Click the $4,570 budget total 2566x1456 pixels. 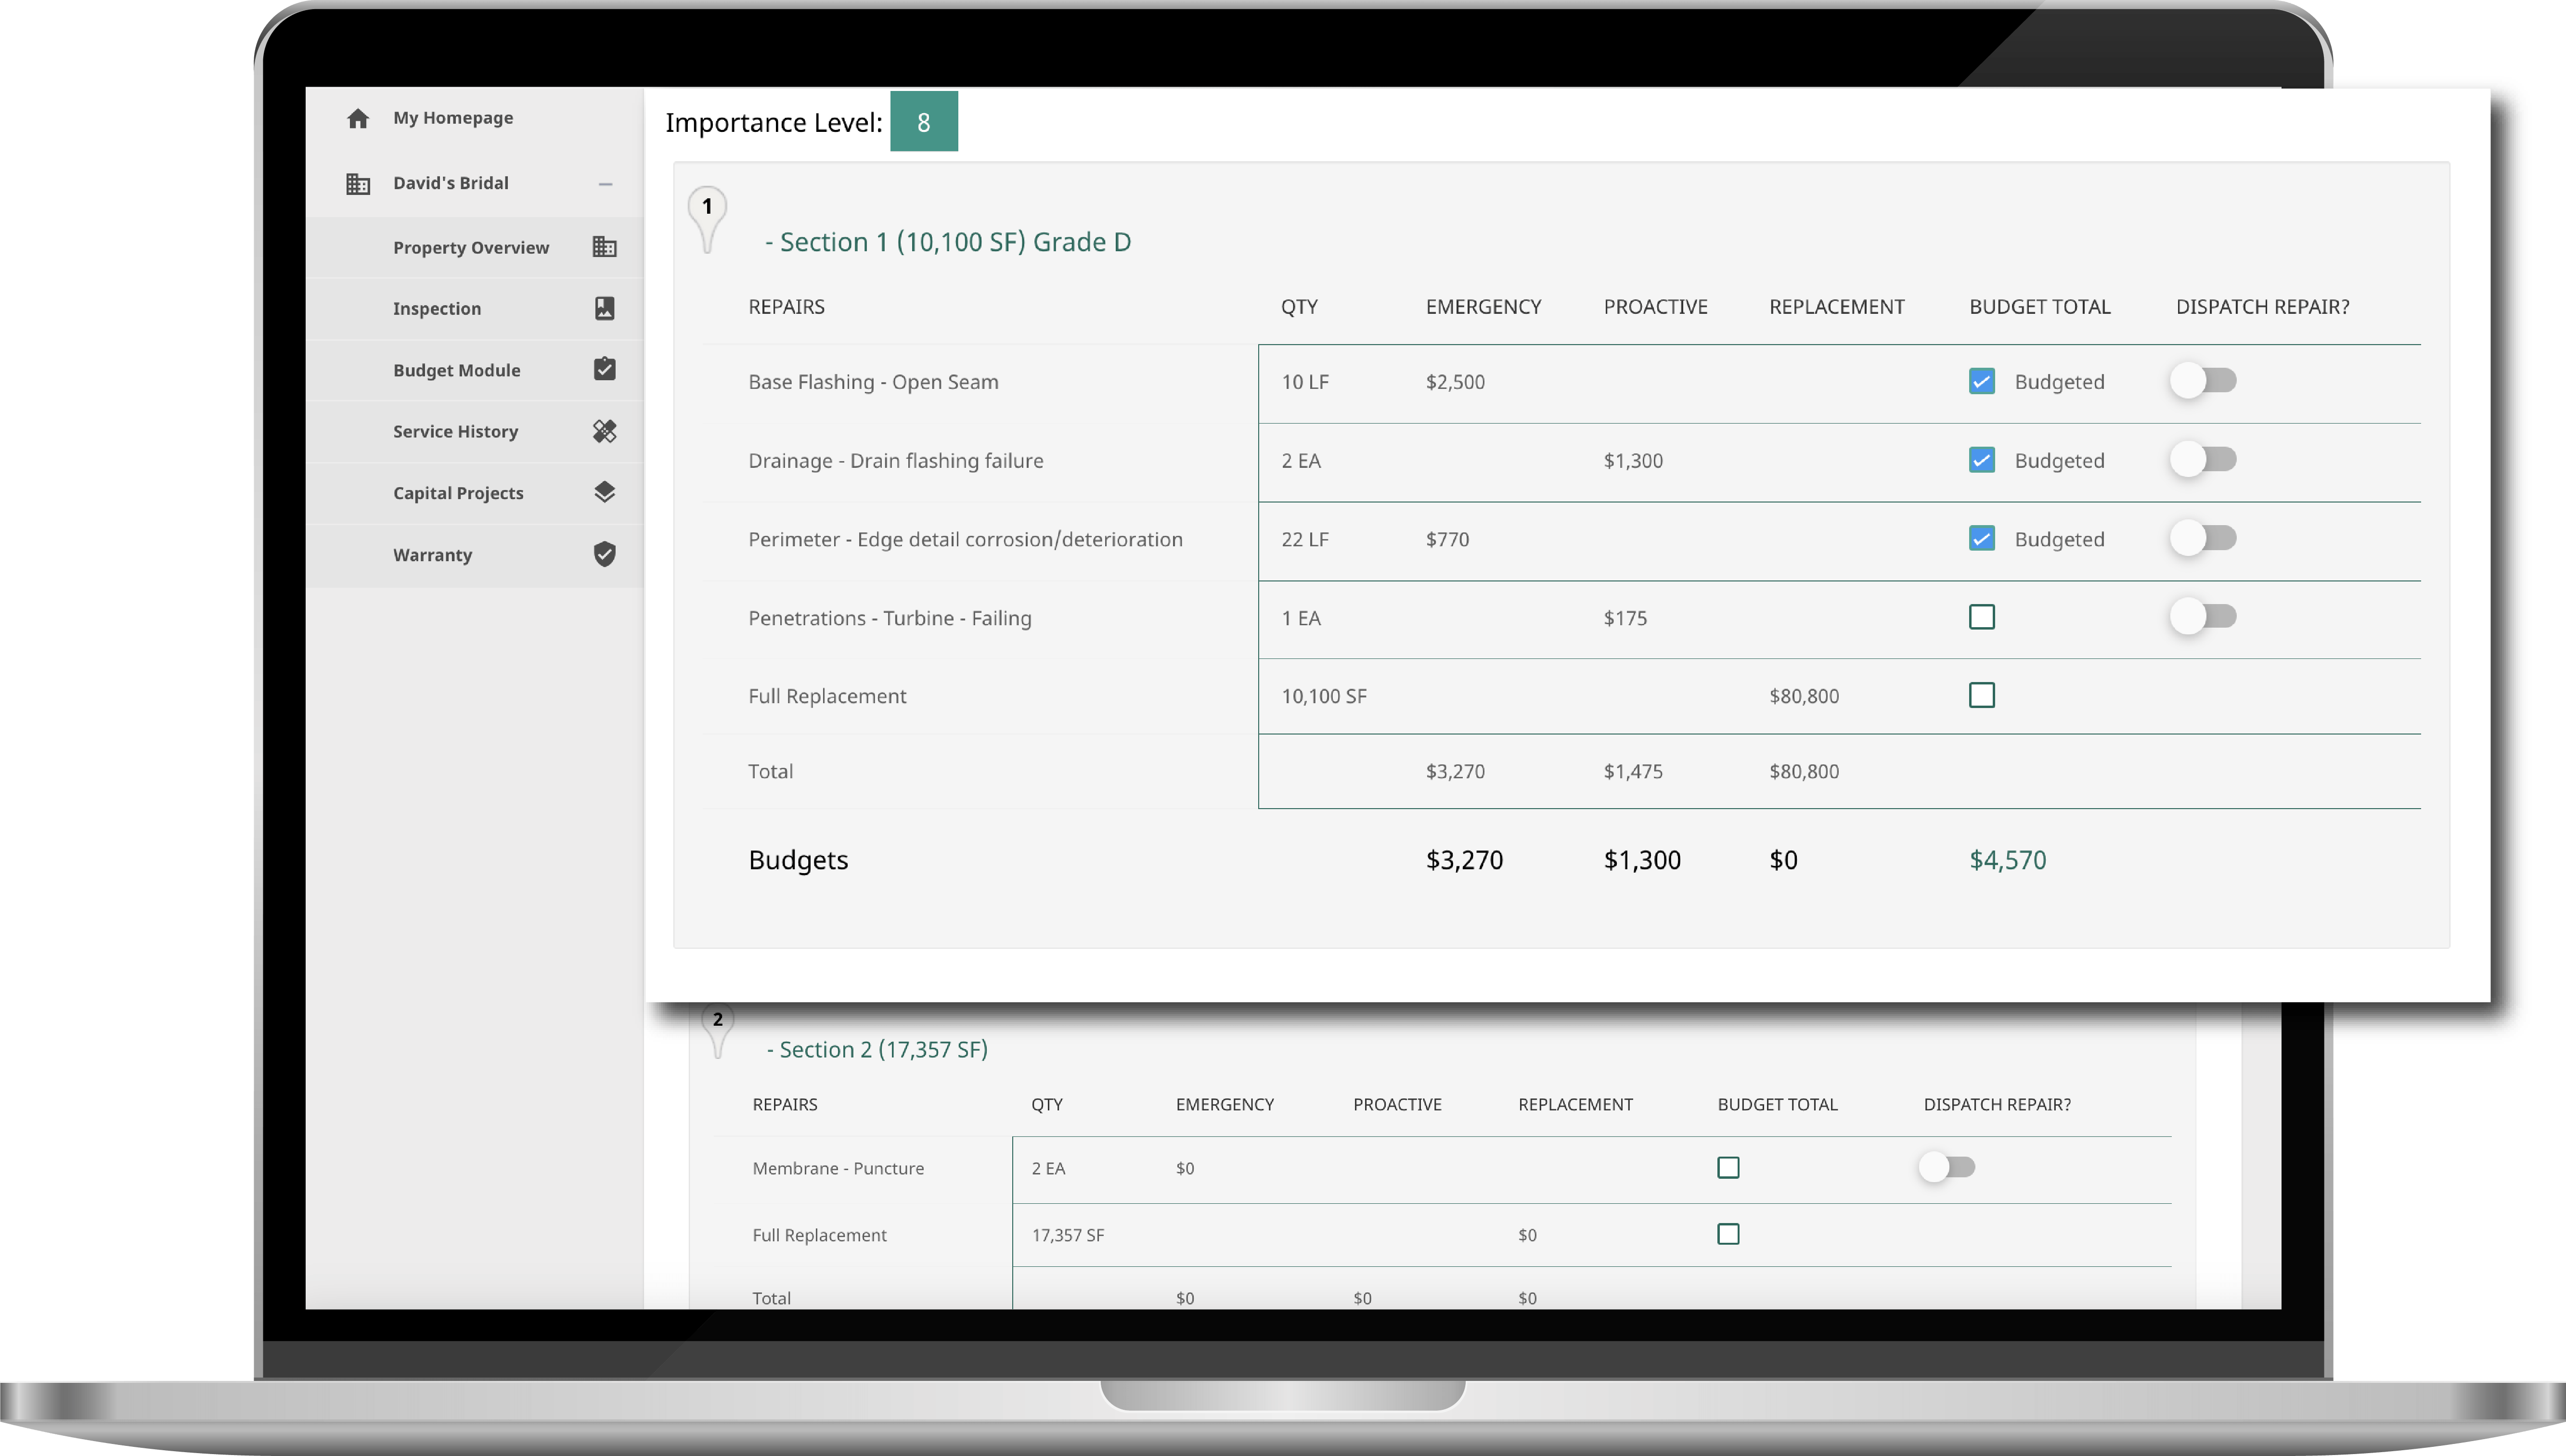[2007, 860]
